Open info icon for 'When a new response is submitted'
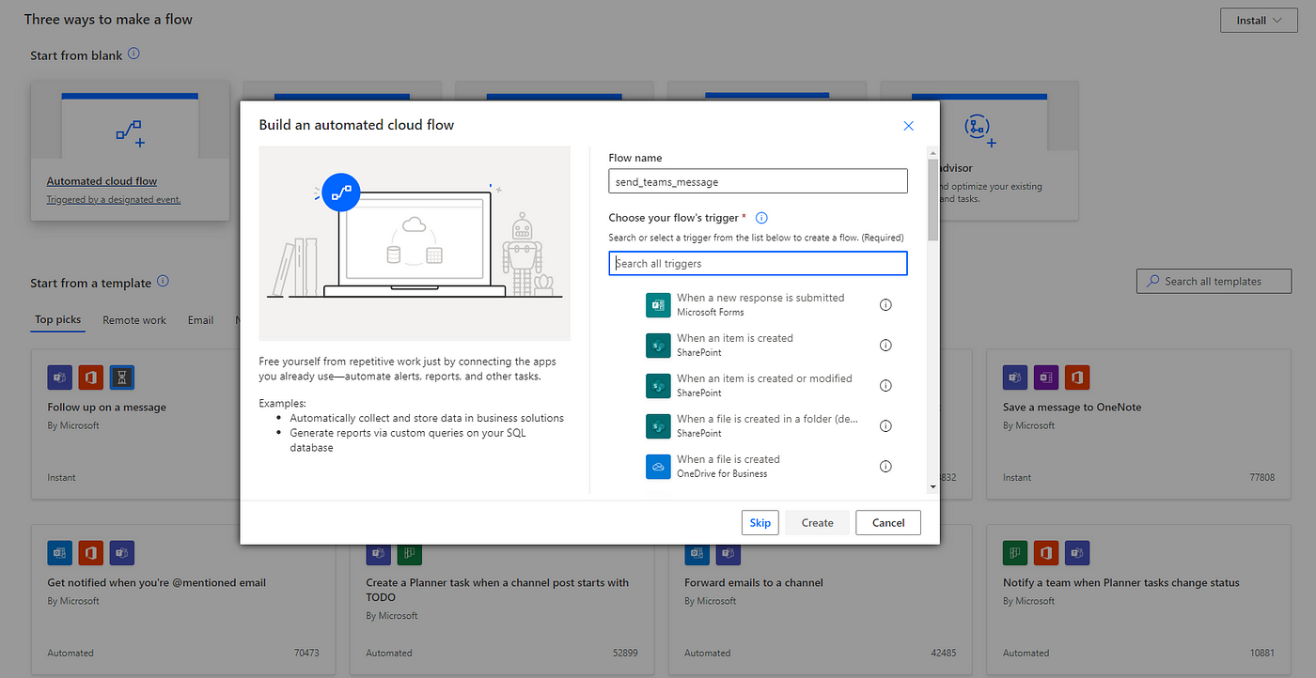This screenshot has height=678, width=1316. (885, 305)
